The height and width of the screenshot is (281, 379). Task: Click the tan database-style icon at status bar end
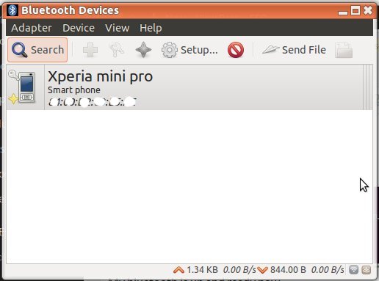(x=367, y=270)
